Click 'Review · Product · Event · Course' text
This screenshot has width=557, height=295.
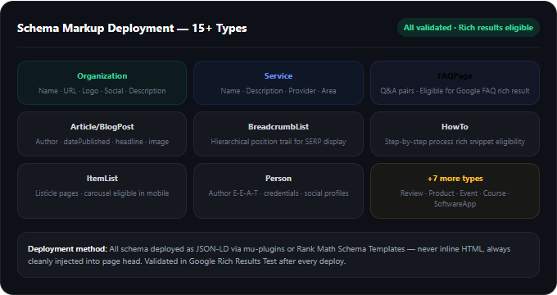coord(453,193)
